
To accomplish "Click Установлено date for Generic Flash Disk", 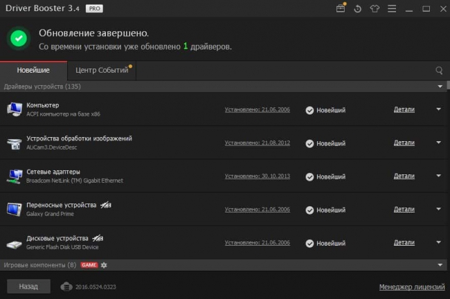I will pos(258,243).
